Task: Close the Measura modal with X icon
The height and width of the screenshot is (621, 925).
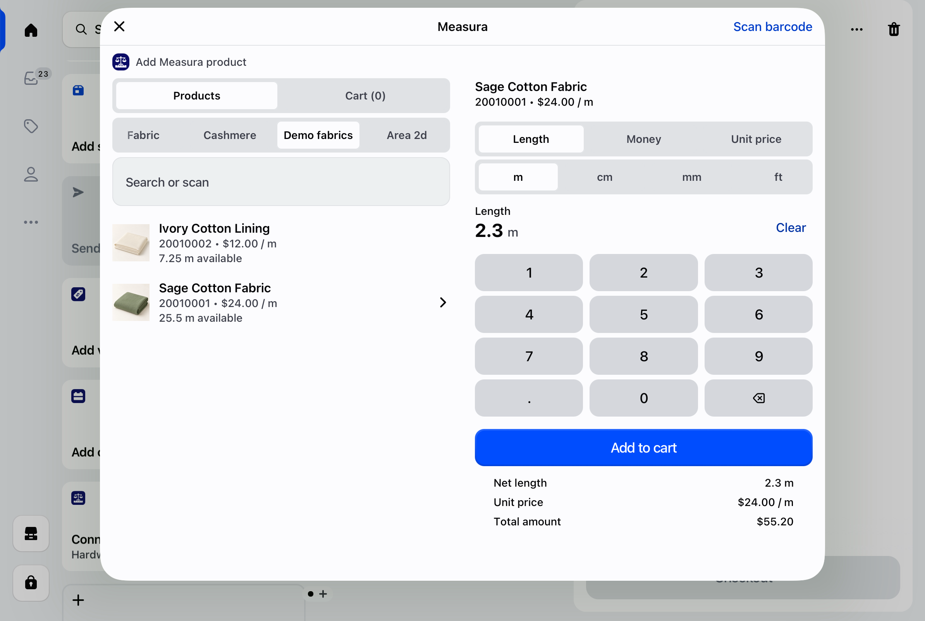Action: (x=119, y=27)
